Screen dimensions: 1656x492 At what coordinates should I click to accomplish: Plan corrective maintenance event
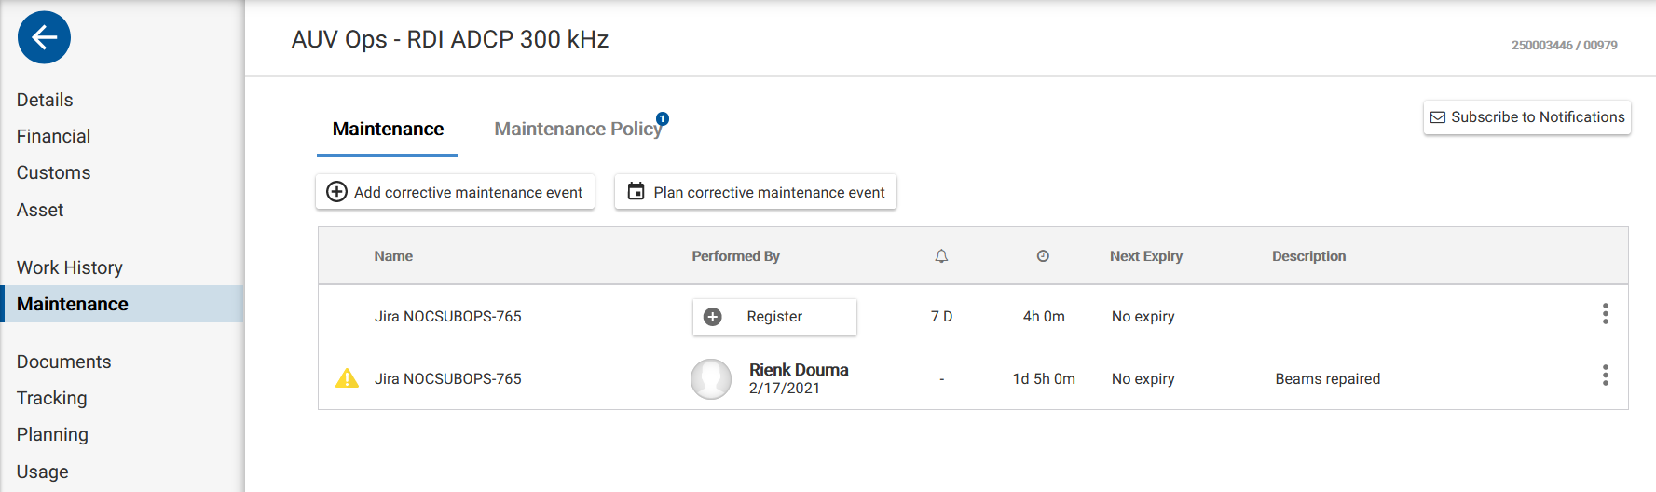(755, 192)
